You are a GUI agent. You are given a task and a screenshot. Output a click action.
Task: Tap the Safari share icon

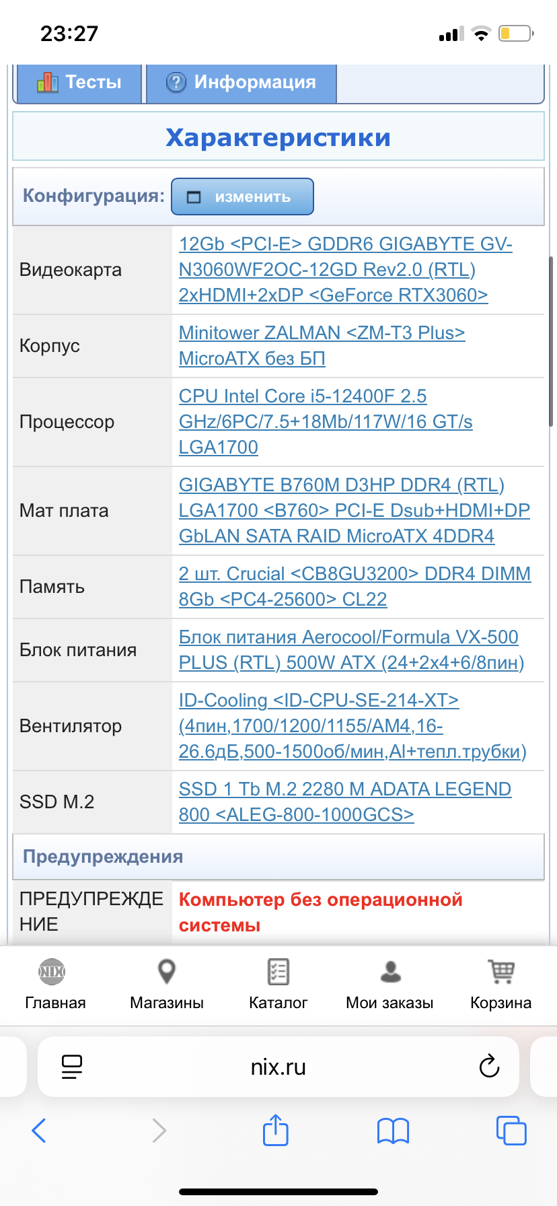(275, 1130)
